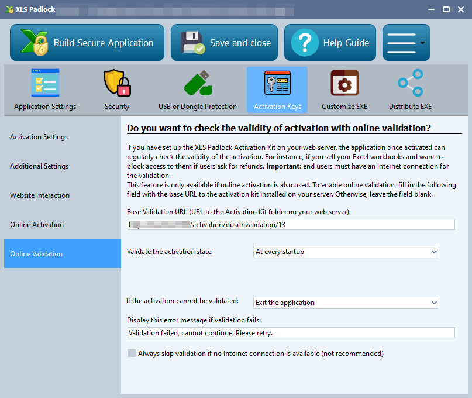Focus the Base Validation URL field
This screenshot has height=398, width=472.
291,224
